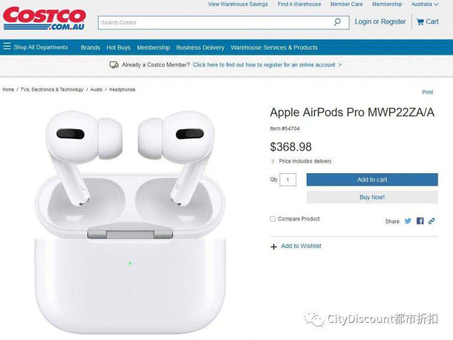Go to Audio breadcrumb link
The width and height of the screenshot is (453, 340).
click(96, 90)
